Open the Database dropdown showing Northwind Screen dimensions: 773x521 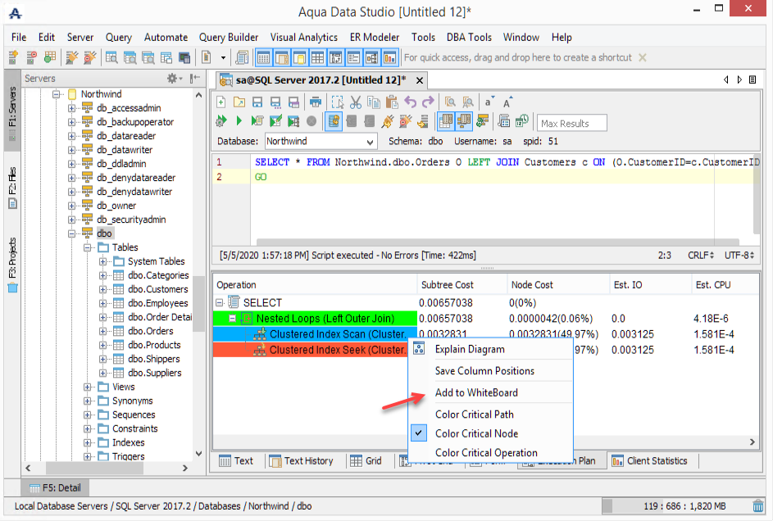pos(321,142)
